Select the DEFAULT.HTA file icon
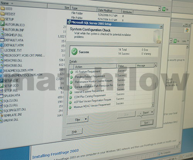193x160 pixels. [2, 40]
